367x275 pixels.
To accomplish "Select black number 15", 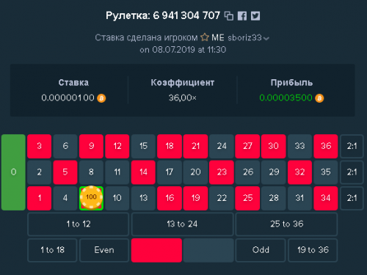I will click(143, 146).
